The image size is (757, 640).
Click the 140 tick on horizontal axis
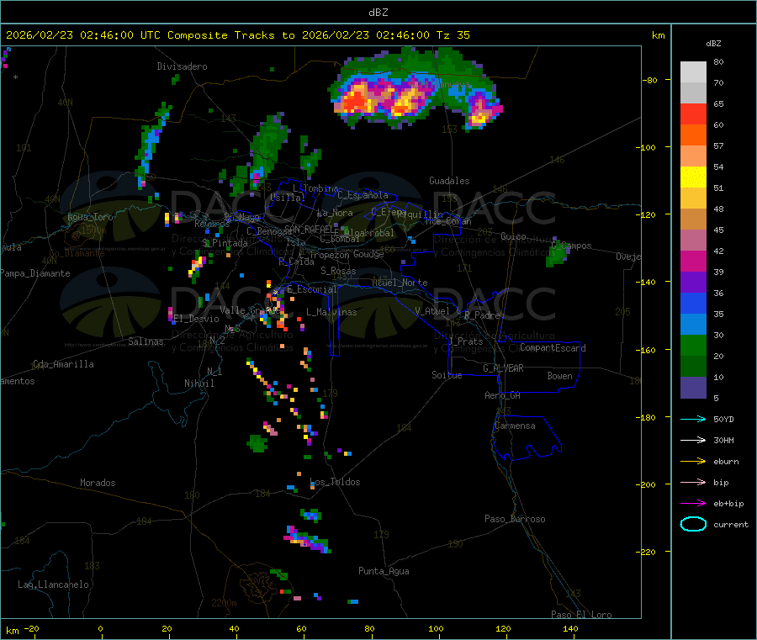coord(570,628)
